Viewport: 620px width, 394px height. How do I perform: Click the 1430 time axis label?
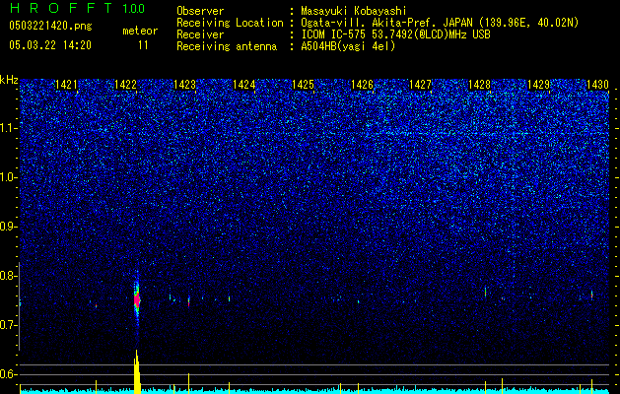pos(597,84)
